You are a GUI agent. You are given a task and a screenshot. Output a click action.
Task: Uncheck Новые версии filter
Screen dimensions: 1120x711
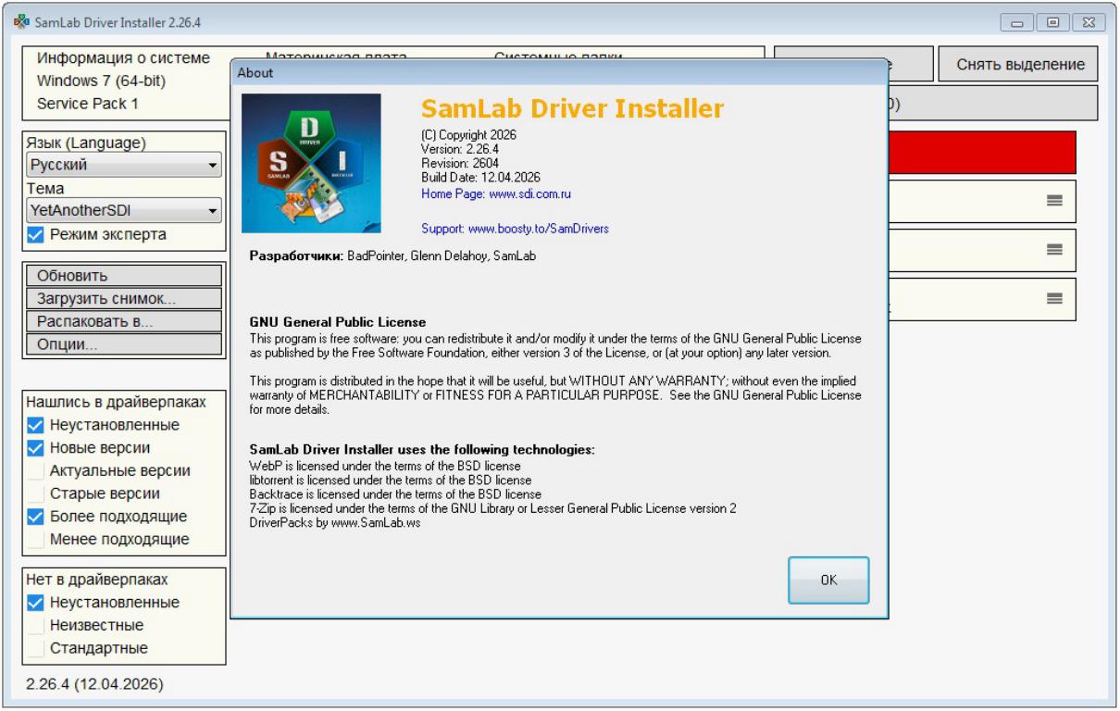click(x=35, y=448)
